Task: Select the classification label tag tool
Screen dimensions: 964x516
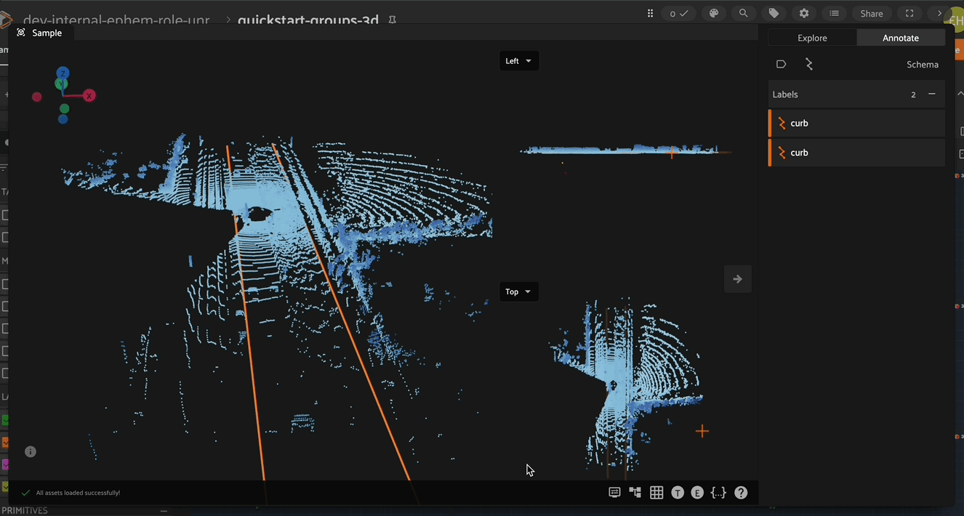Action: (781, 65)
